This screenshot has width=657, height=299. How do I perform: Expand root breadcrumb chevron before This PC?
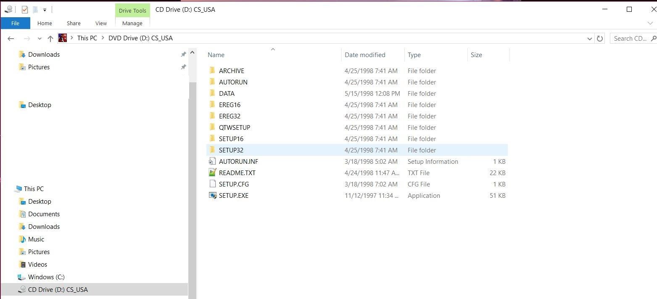[x=72, y=38]
